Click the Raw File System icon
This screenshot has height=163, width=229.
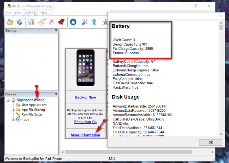[18, 115]
